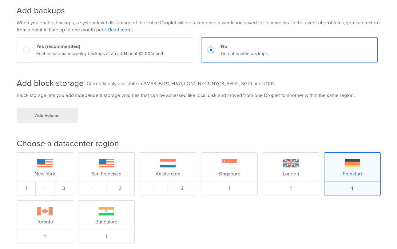
Task: Select the New York flag icon
Action: click(45, 163)
